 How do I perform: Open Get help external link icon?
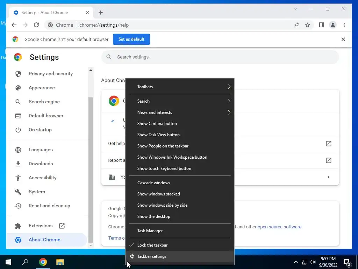(x=328, y=143)
